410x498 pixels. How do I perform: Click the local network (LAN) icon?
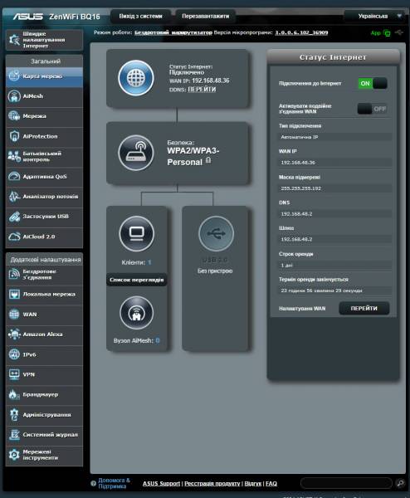coord(14,295)
